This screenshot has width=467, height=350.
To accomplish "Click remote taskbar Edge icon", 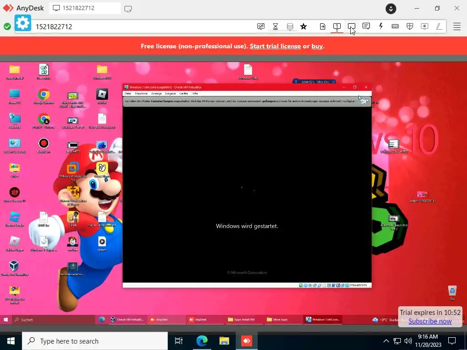I will pos(102,319).
